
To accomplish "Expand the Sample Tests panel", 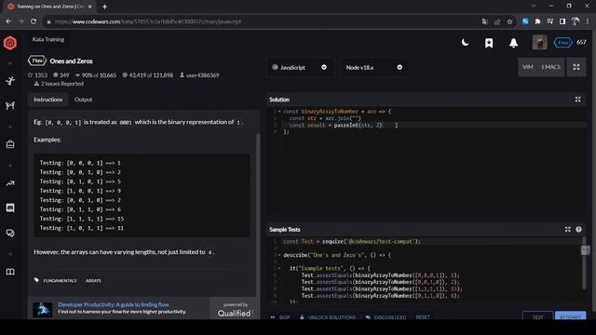I will [x=567, y=230].
